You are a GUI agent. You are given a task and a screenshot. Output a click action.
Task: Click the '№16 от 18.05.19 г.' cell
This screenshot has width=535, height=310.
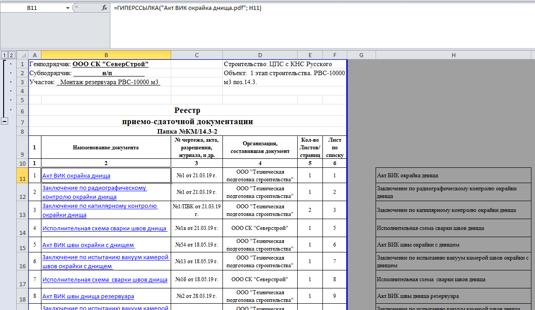[x=196, y=279]
